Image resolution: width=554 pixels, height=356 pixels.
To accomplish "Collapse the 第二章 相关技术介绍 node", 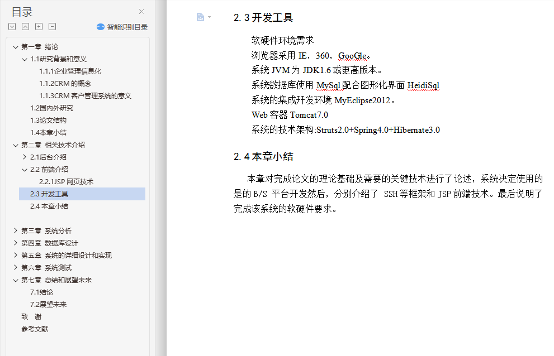I will [x=16, y=145].
